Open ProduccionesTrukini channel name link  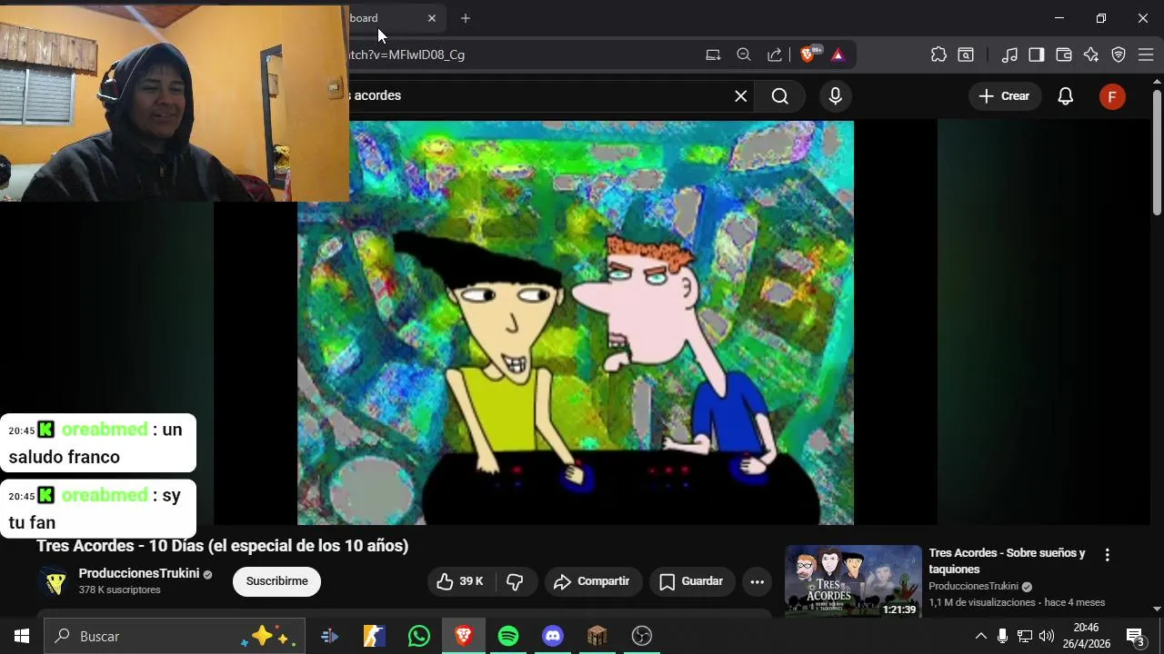139,573
